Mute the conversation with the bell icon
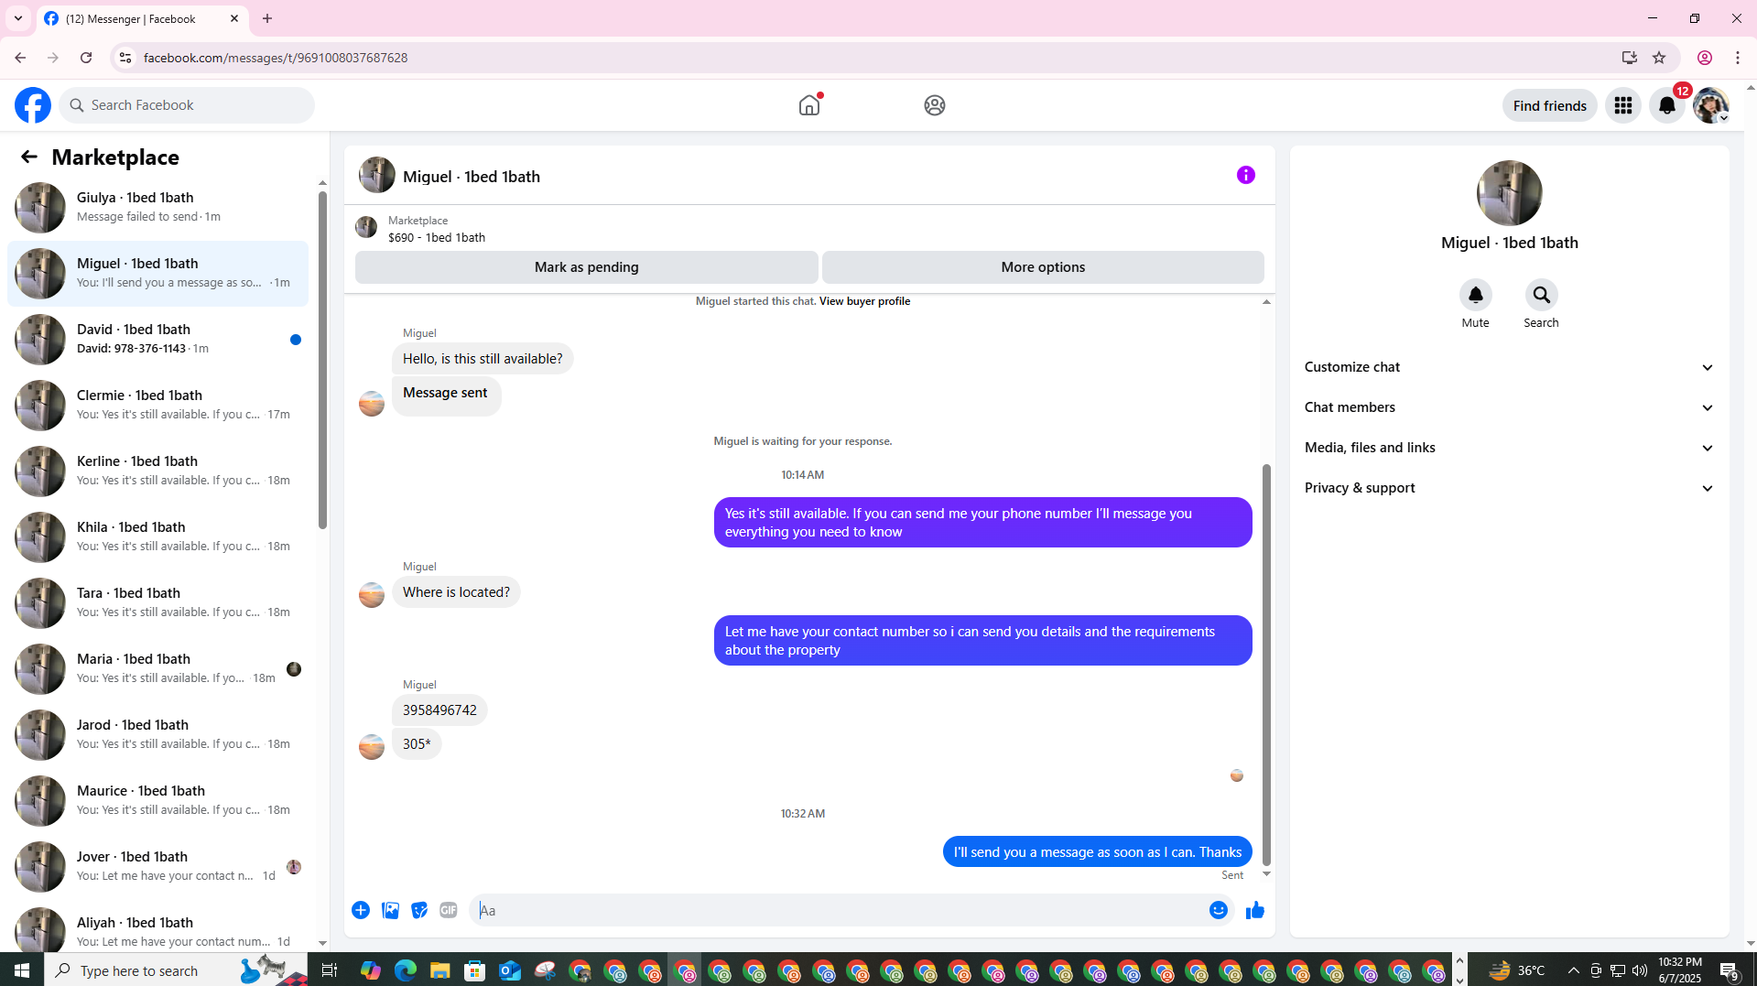The width and height of the screenshot is (1757, 986). [1475, 295]
